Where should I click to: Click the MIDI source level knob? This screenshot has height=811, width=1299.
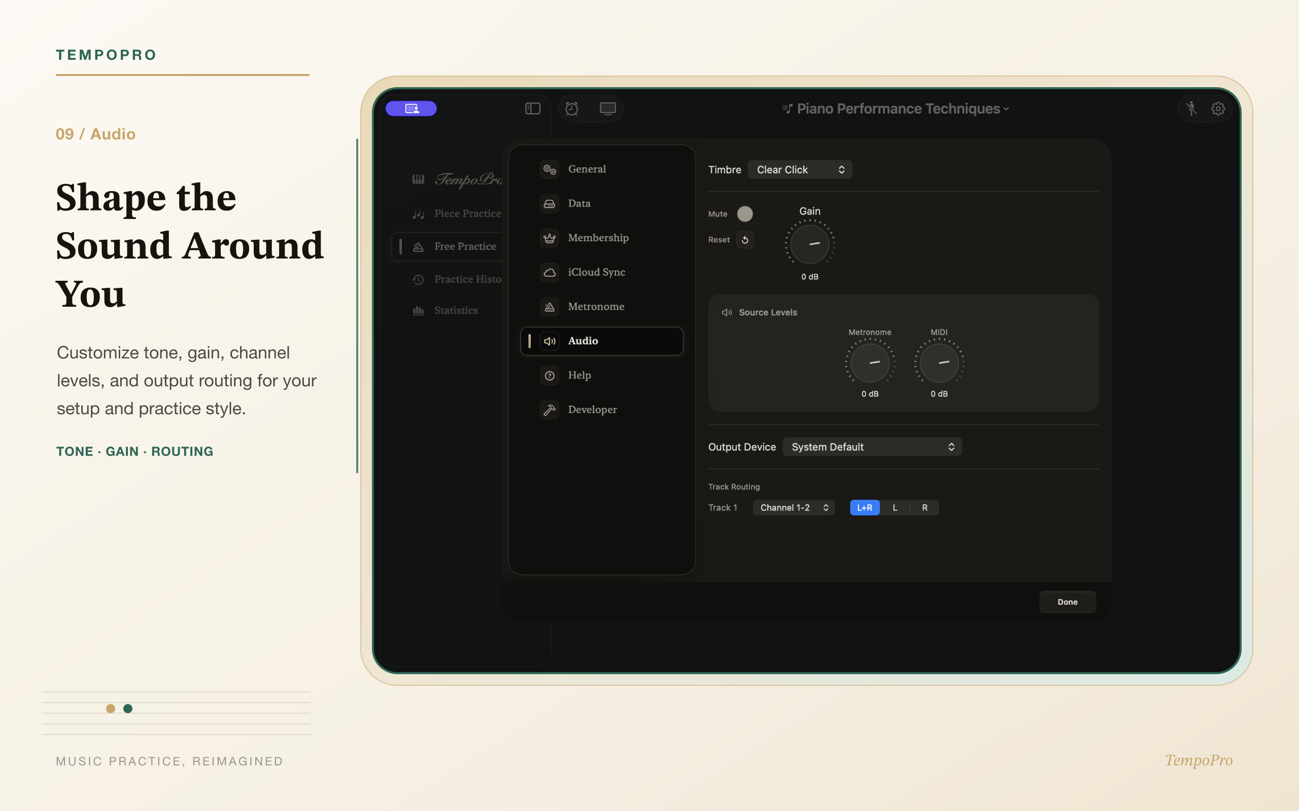pyautogui.click(x=939, y=363)
